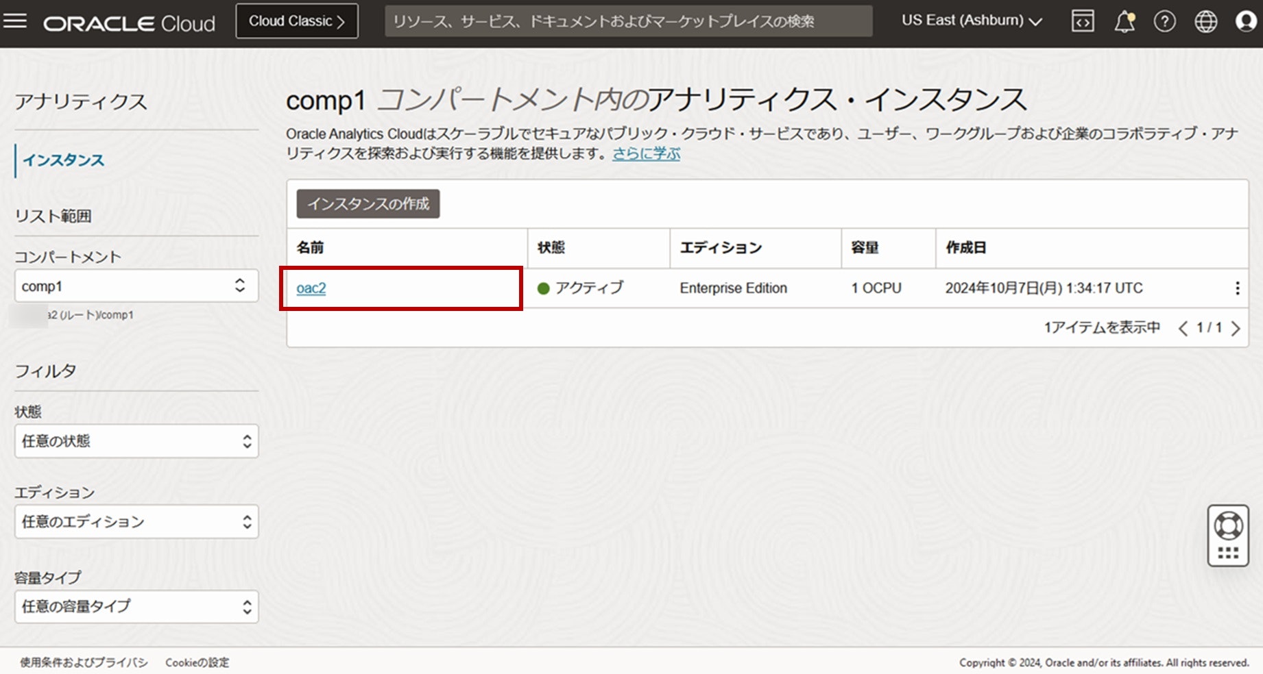Click the Cookieの設定 footer link
The height and width of the screenshot is (674, 1263).
(197, 662)
